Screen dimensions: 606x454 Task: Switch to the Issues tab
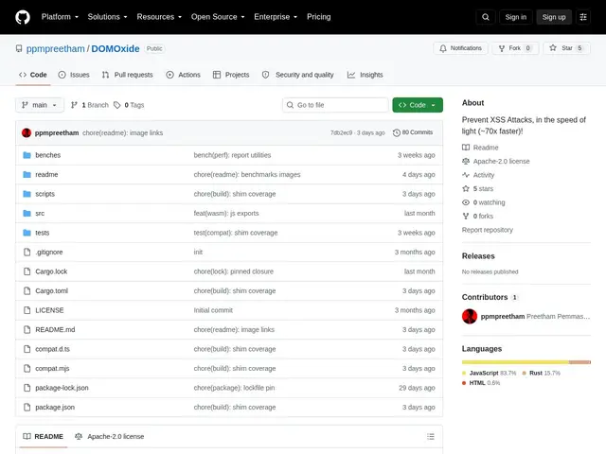click(x=74, y=75)
